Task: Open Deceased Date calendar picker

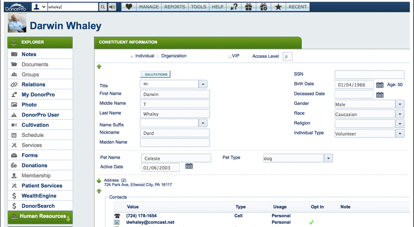Action: click(x=380, y=95)
